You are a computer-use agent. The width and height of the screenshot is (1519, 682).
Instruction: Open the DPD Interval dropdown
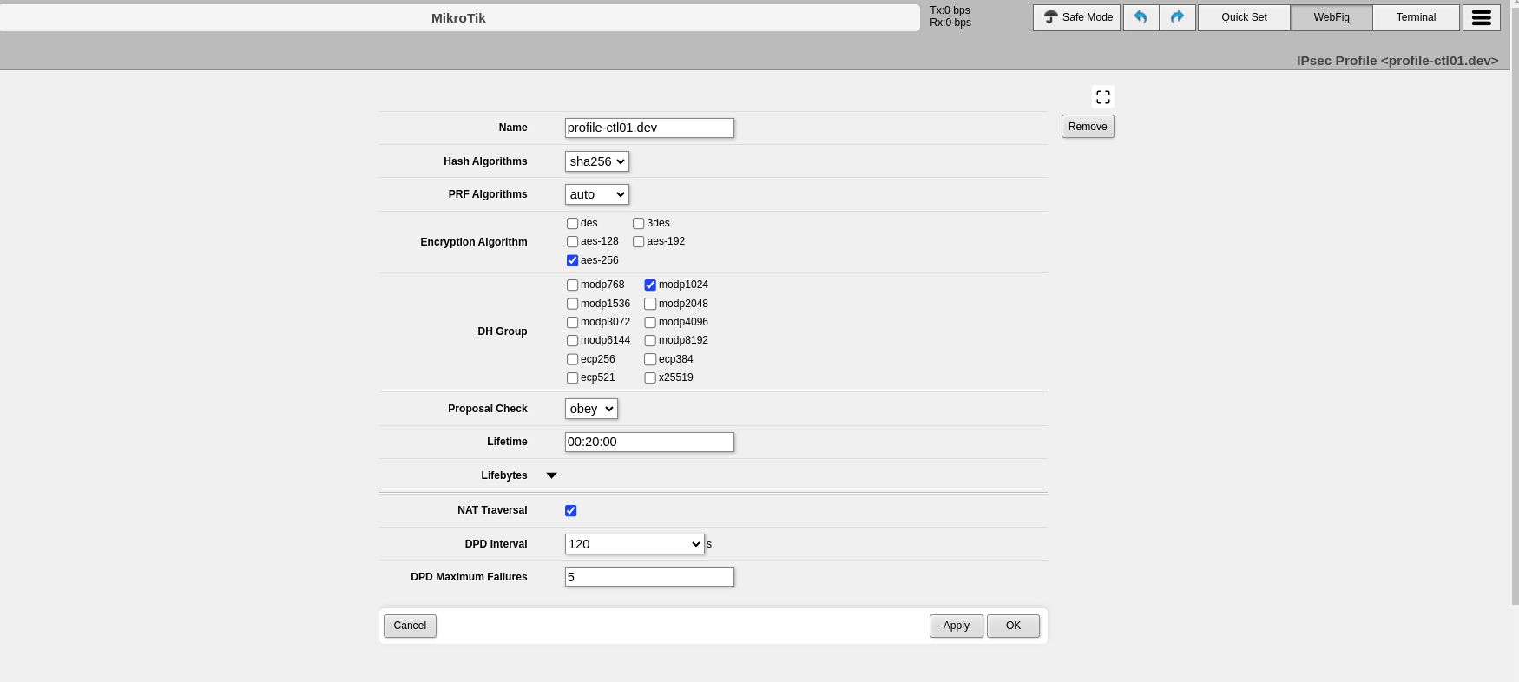[634, 544]
